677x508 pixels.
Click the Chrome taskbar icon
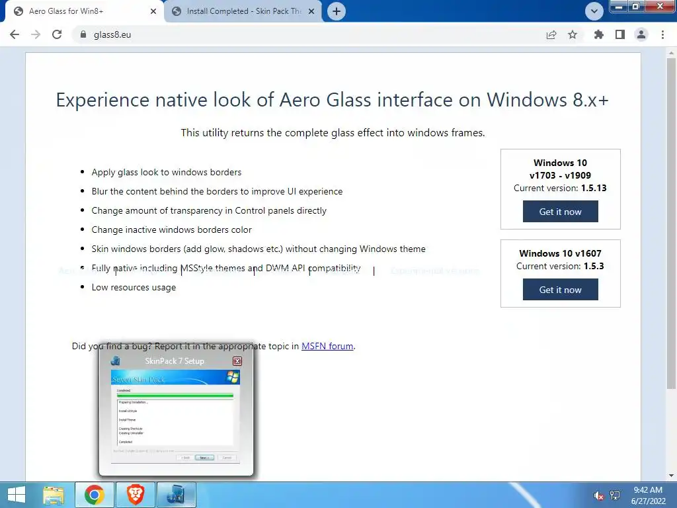(x=95, y=495)
